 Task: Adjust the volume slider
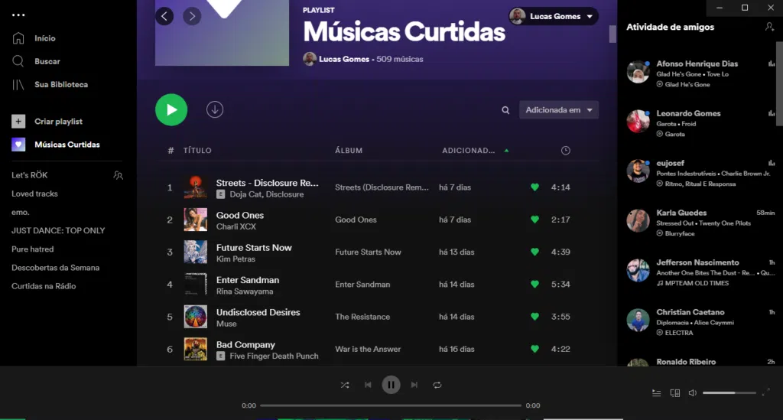(729, 393)
